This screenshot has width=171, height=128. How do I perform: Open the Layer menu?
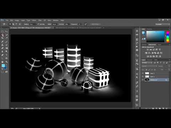pyautogui.click(x=23, y=21)
